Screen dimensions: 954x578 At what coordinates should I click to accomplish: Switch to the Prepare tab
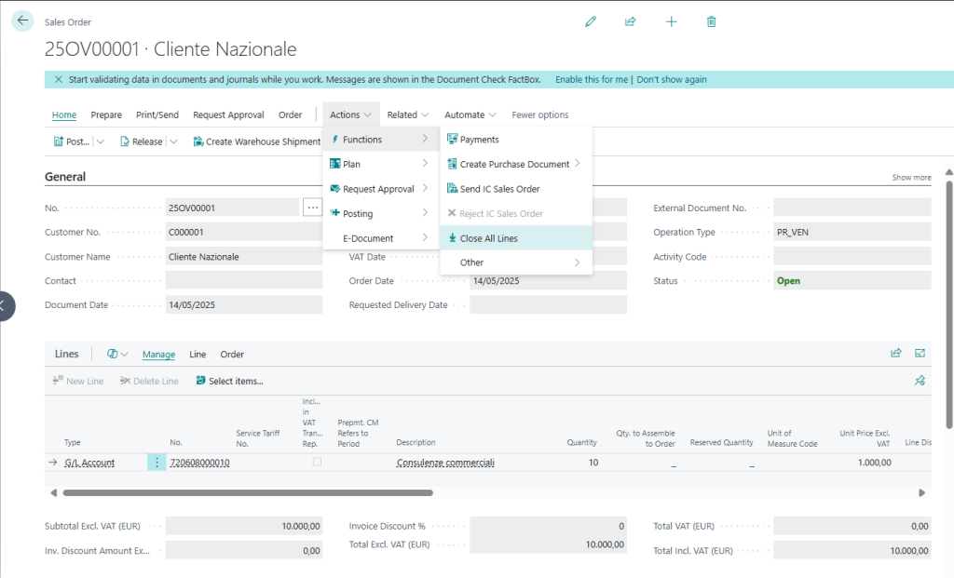tap(106, 115)
